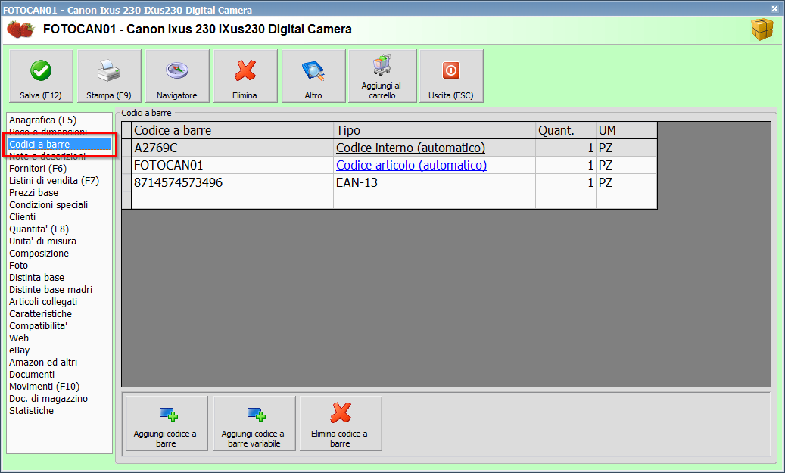Image resolution: width=785 pixels, height=473 pixels.
Task: Open Condizioni speciali section
Action: [48, 205]
